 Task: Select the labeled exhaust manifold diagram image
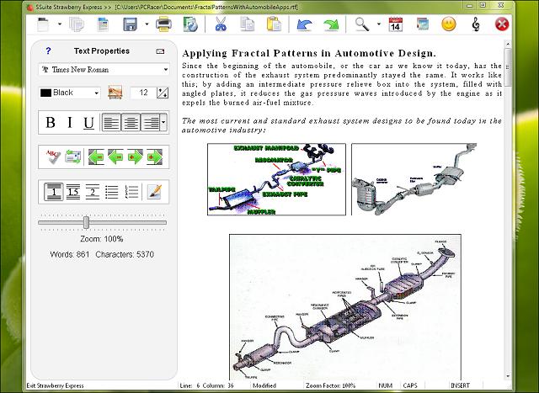277,179
